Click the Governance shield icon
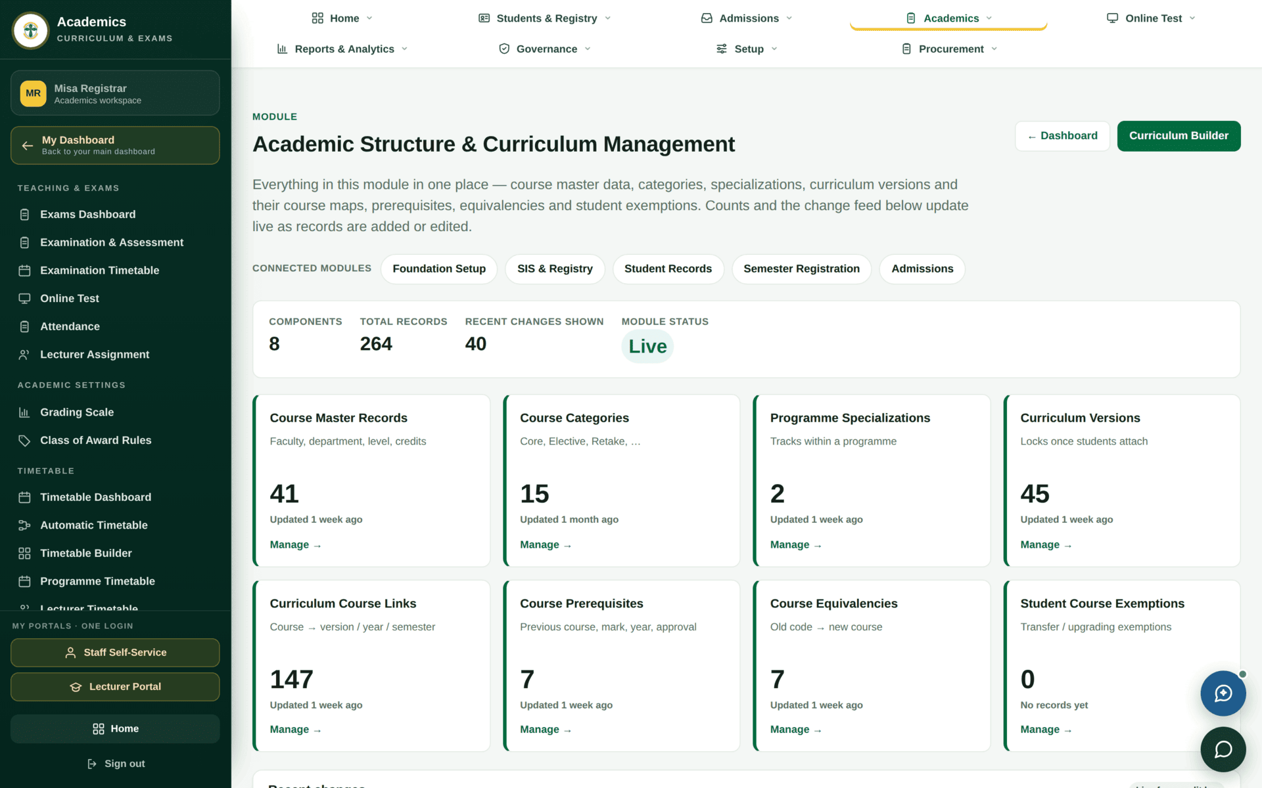Viewport: 1262px width, 788px height. [x=504, y=49]
